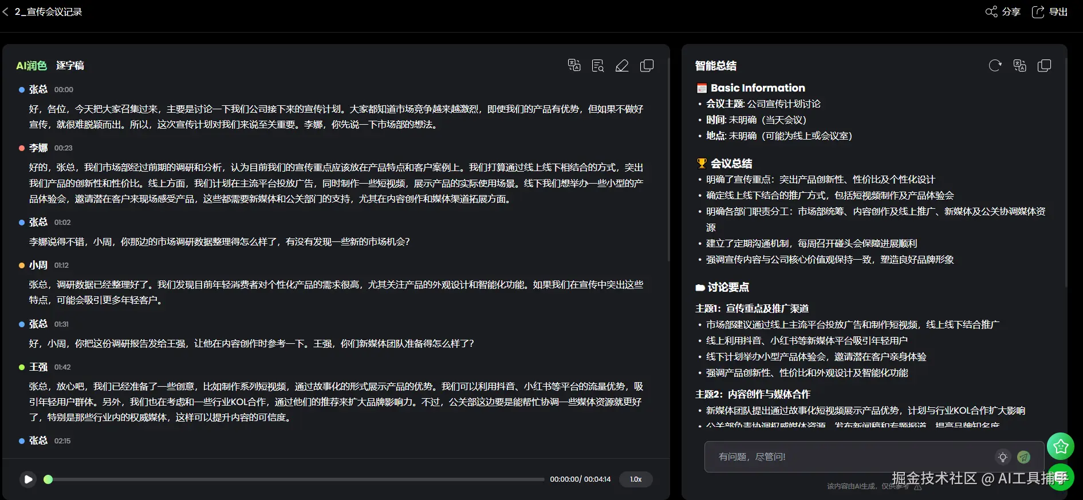1083x500 pixels.
Task: Click the document title 2_宣传会议记录
Action: coord(49,12)
